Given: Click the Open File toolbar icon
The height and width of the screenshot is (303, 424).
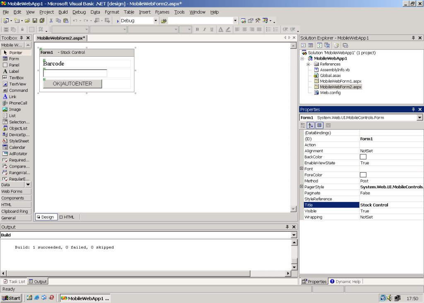Looking at the screenshot, I should (x=27, y=21).
